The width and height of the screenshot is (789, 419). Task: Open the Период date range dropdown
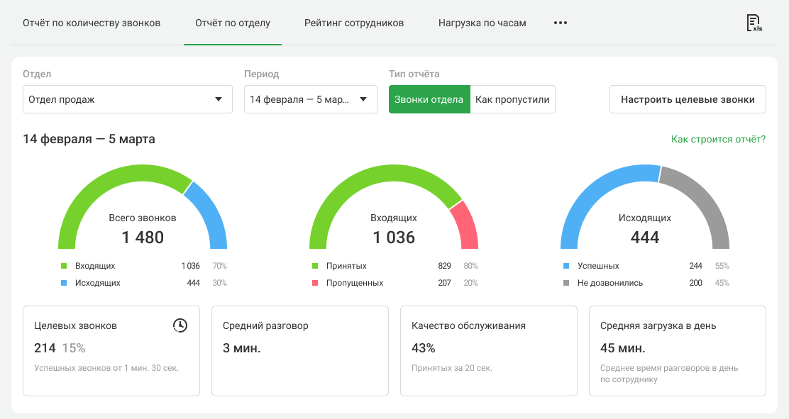click(x=310, y=100)
